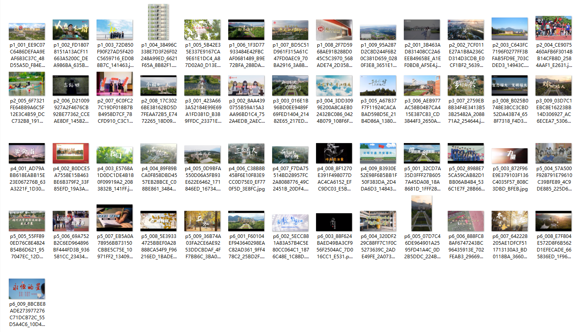Click file name starting "p1_007_BD5C51"
The image size is (577, 332).
pos(290,55)
